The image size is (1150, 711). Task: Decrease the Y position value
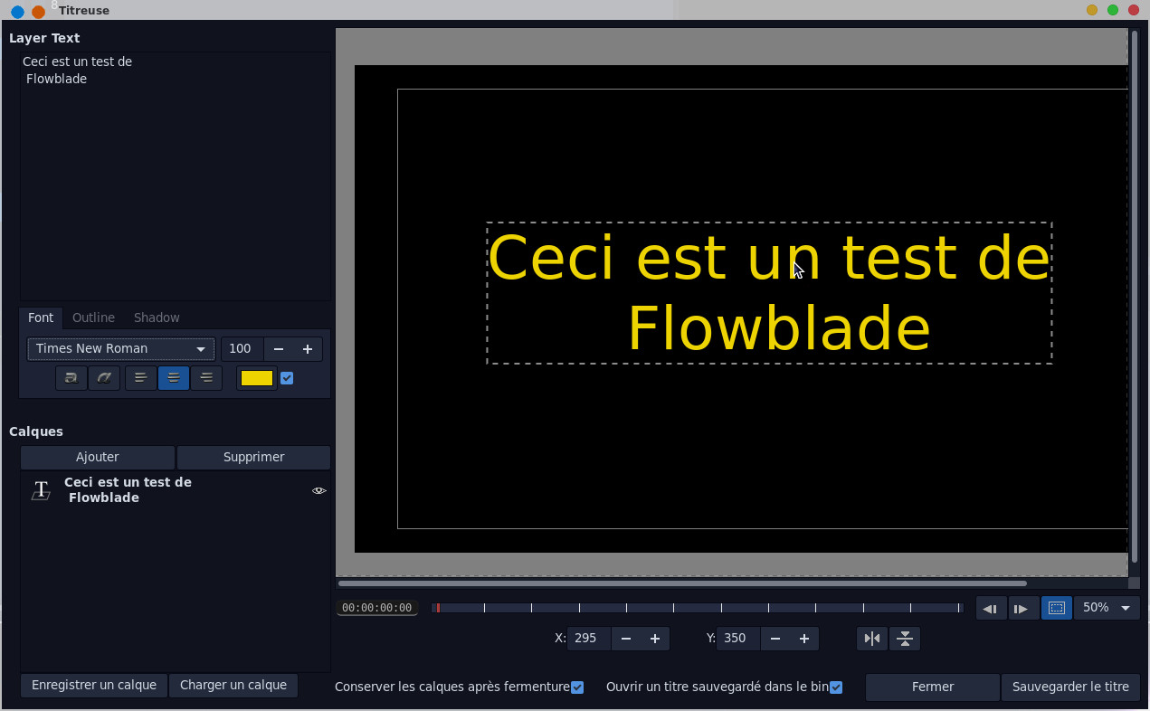[775, 639]
